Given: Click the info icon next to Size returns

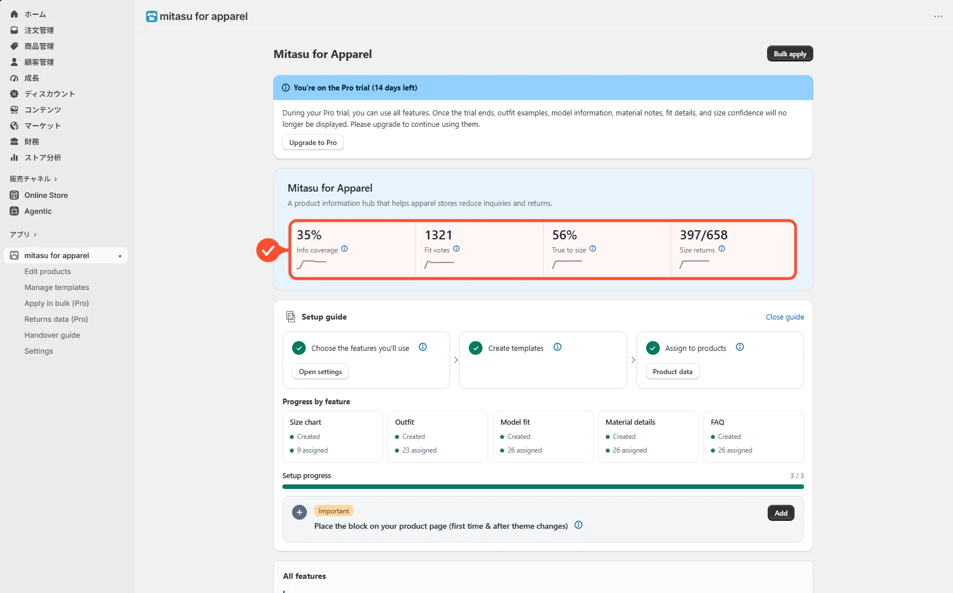Looking at the screenshot, I should (722, 249).
